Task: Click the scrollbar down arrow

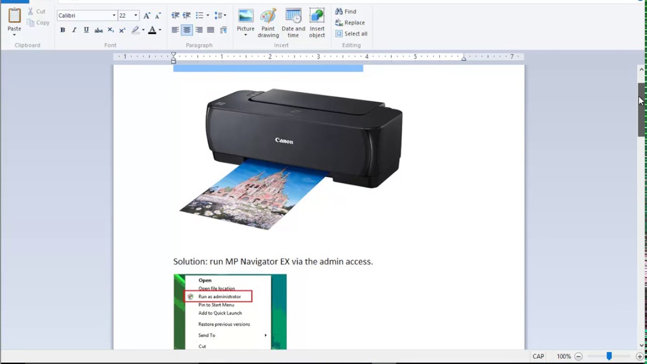Action: coord(641,345)
